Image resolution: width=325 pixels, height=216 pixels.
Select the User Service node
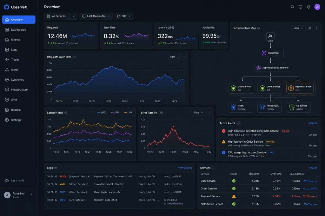pos(241,88)
